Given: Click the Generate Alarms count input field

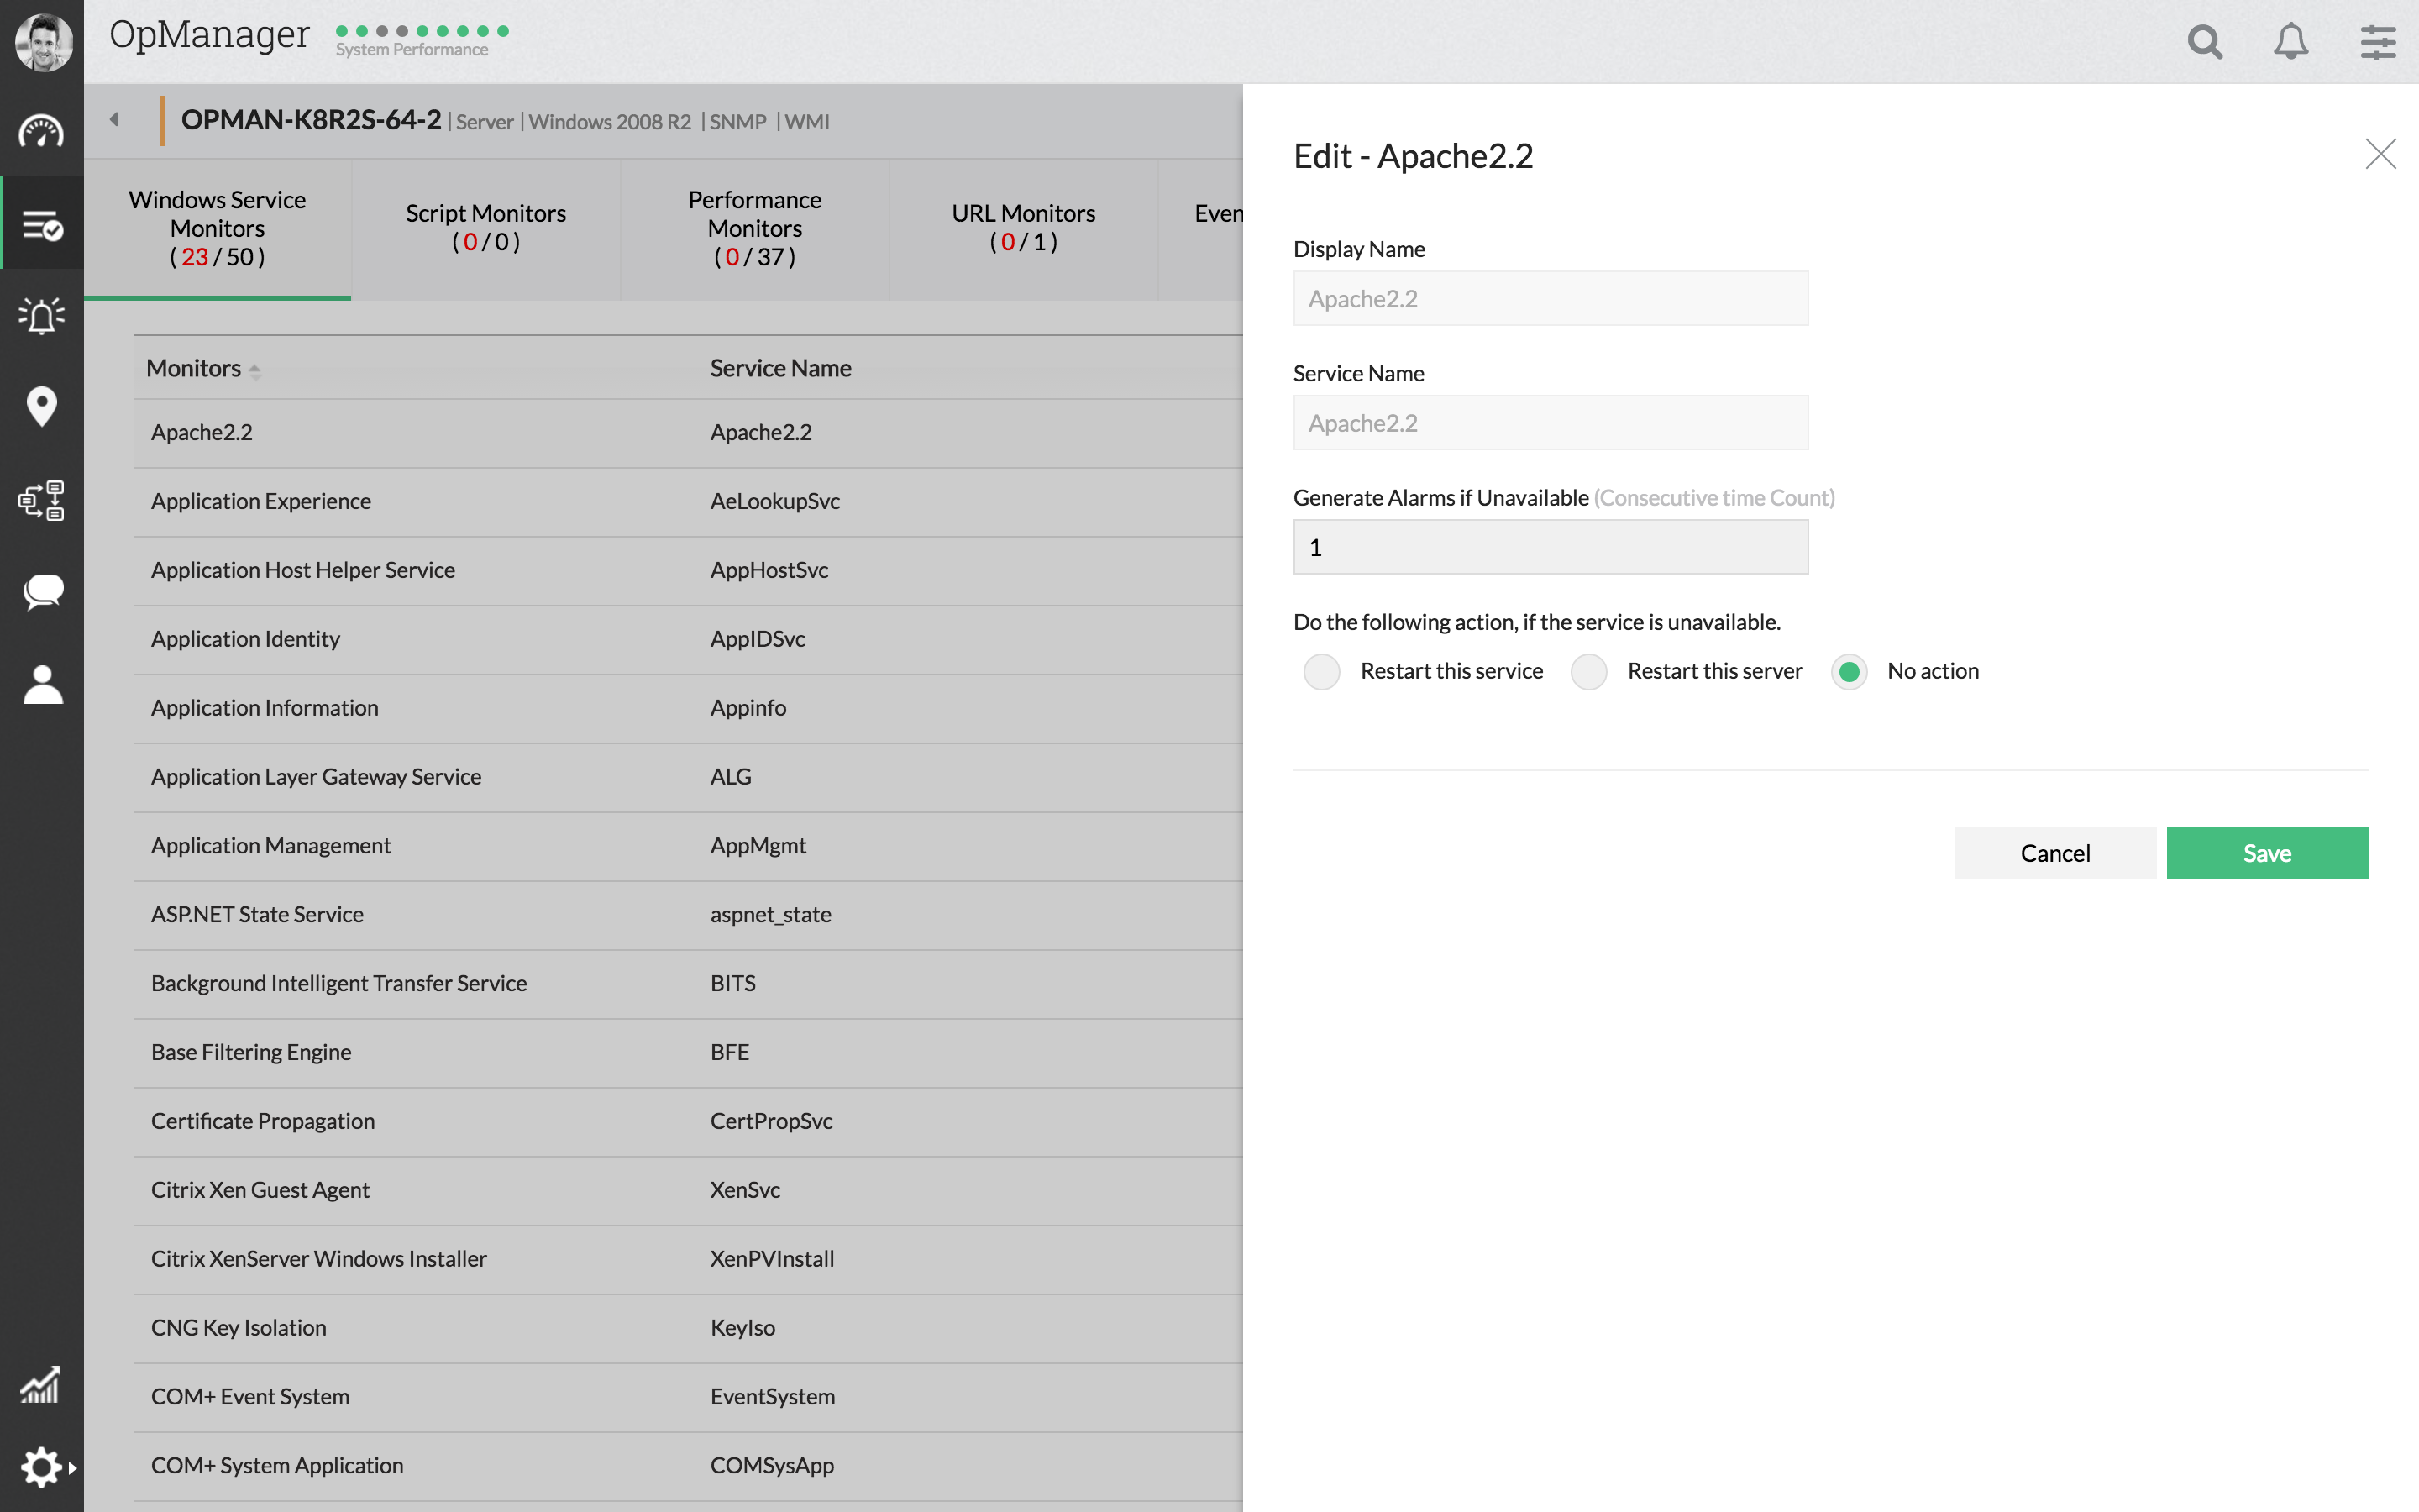Looking at the screenshot, I should pyautogui.click(x=1550, y=547).
